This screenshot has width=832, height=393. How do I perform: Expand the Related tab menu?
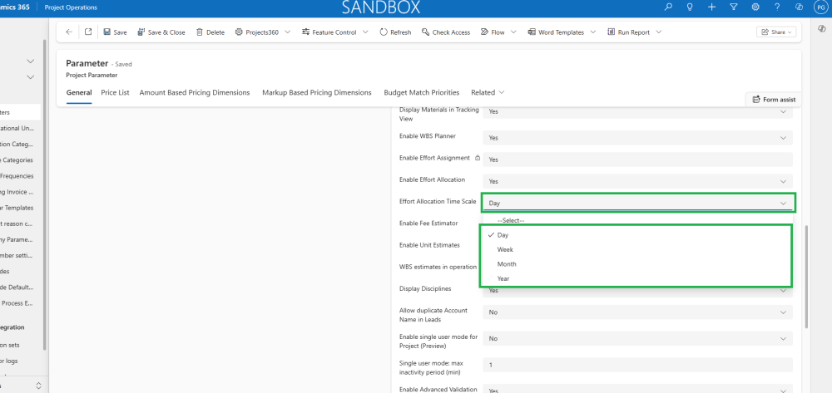(x=488, y=93)
